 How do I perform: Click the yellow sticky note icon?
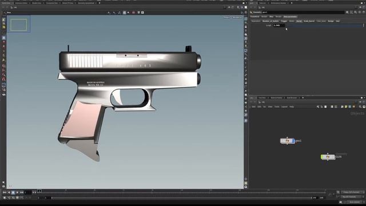tap(346, 107)
